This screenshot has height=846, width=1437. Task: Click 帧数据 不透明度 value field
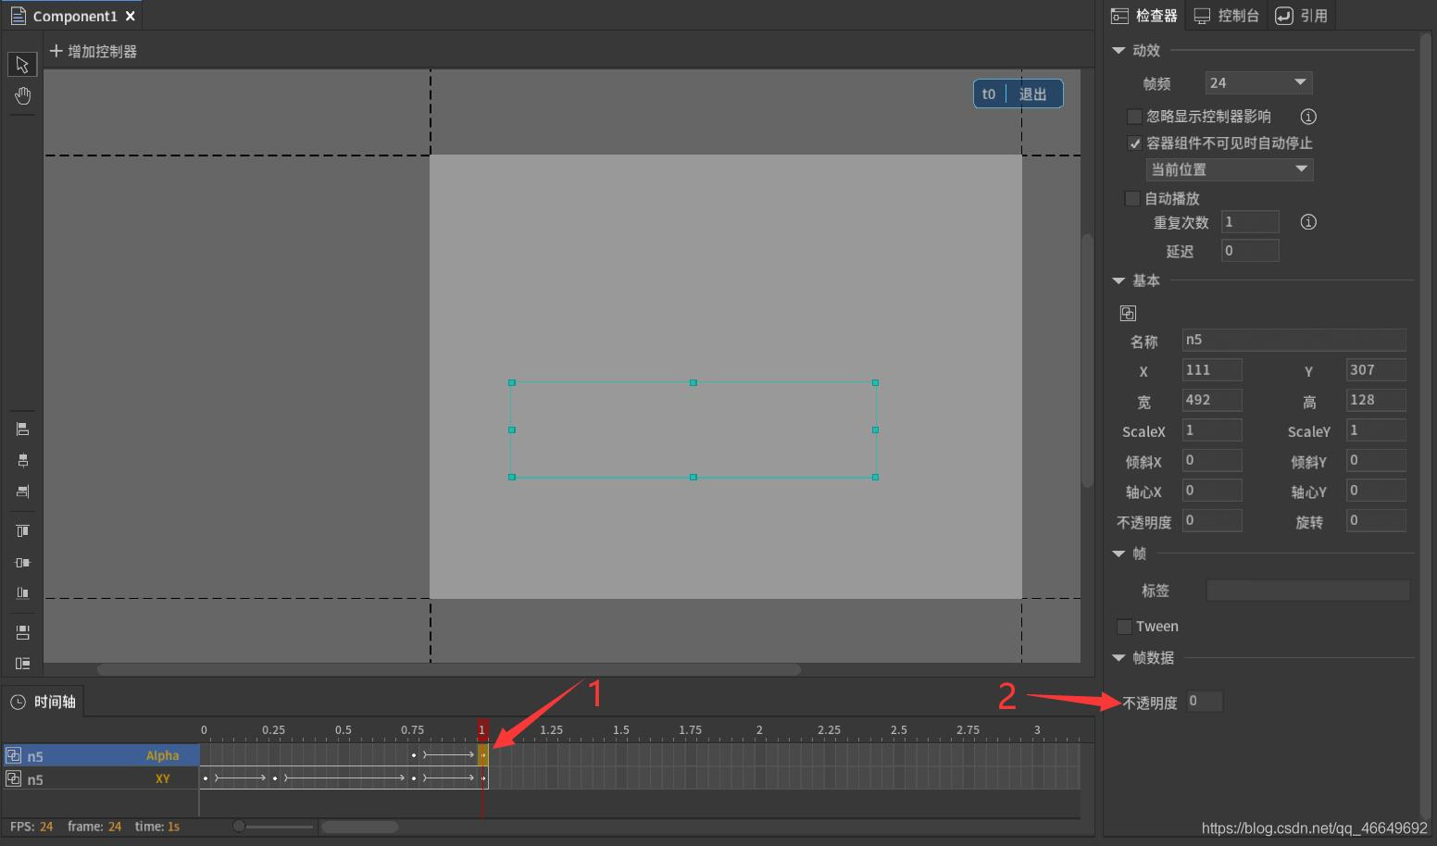click(1204, 702)
